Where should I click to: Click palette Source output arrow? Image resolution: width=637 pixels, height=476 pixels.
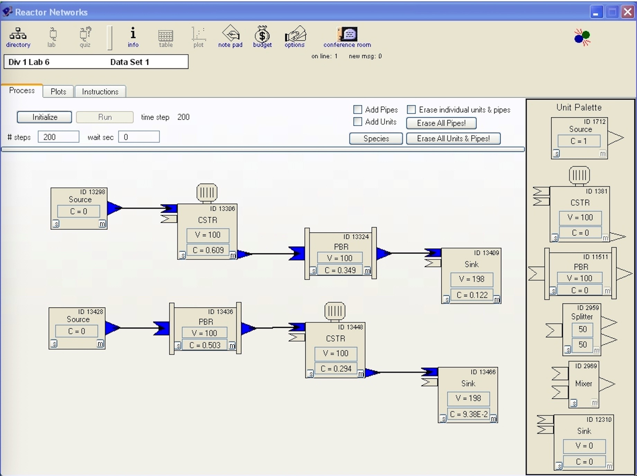pos(616,137)
